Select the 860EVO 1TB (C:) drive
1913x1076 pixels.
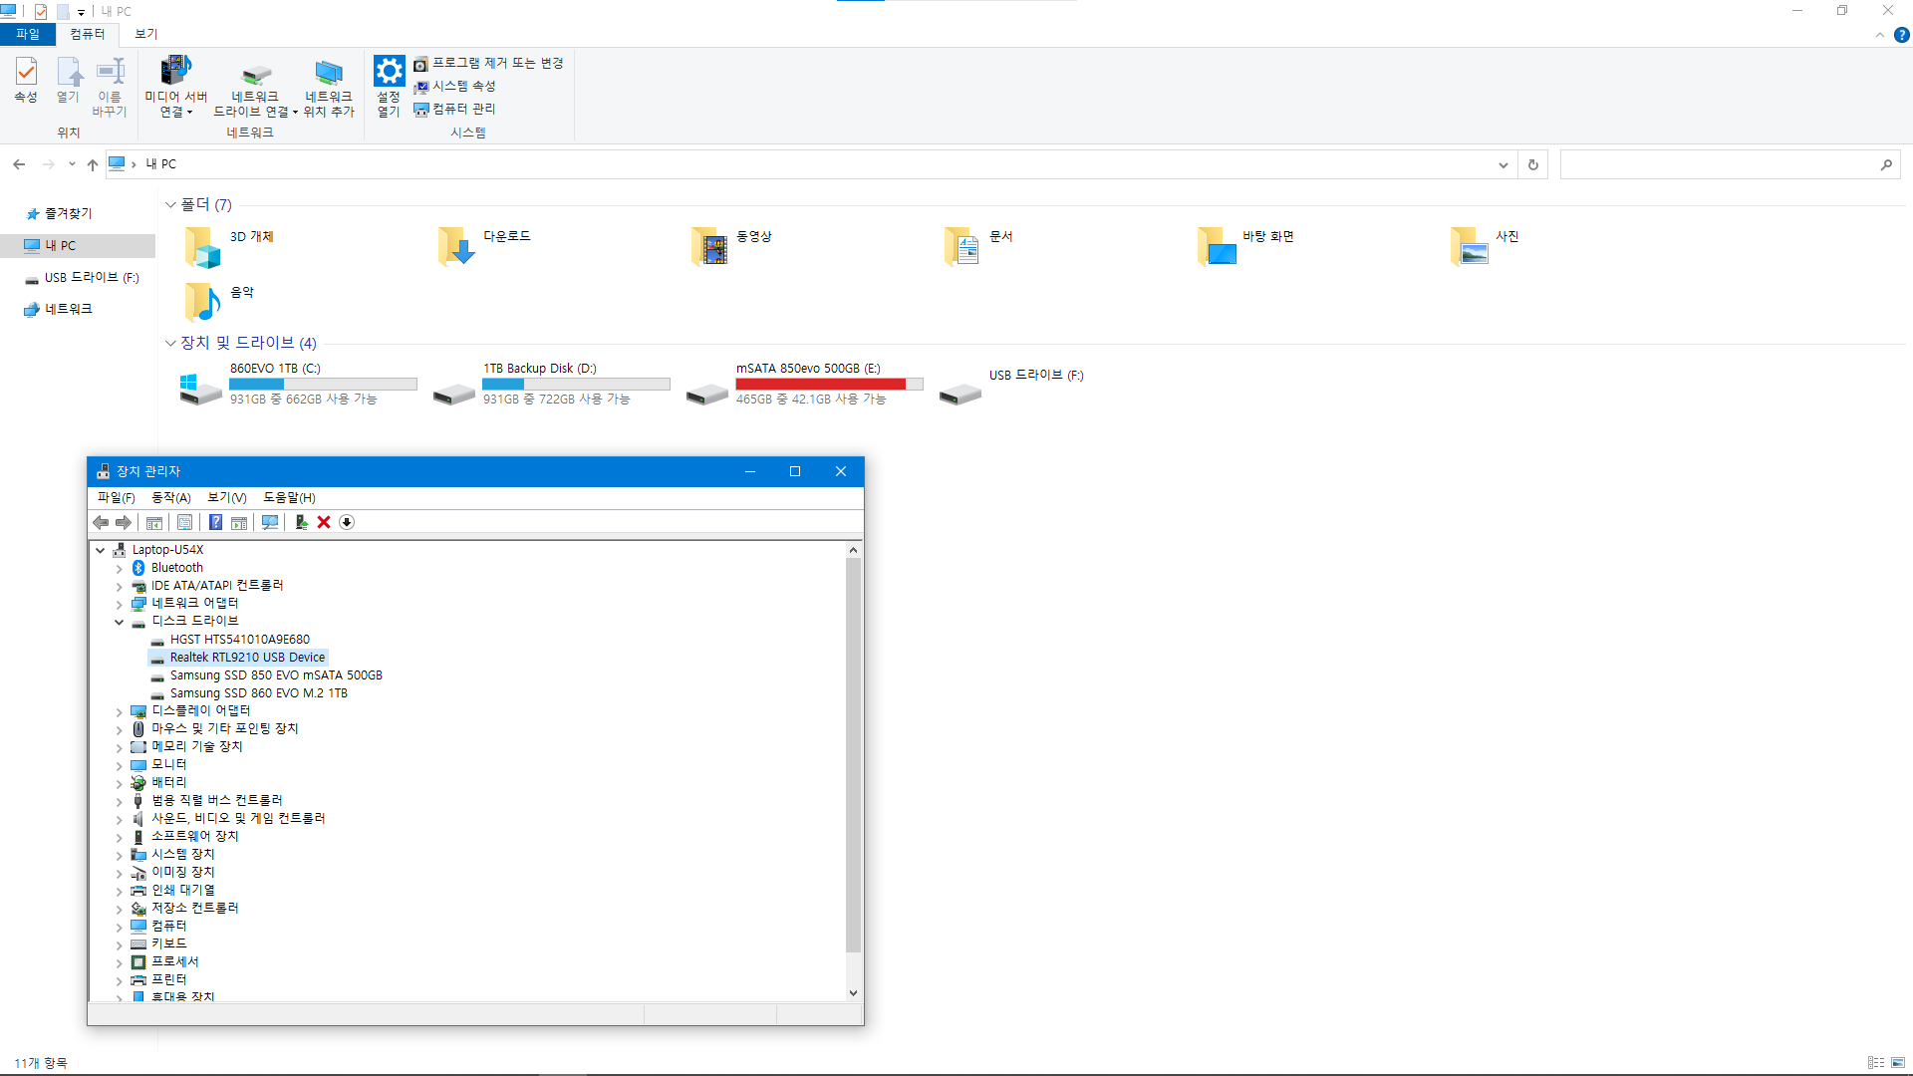tap(298, 385)
